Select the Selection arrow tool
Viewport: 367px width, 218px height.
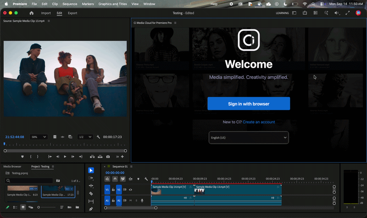[x=91, y=170]
